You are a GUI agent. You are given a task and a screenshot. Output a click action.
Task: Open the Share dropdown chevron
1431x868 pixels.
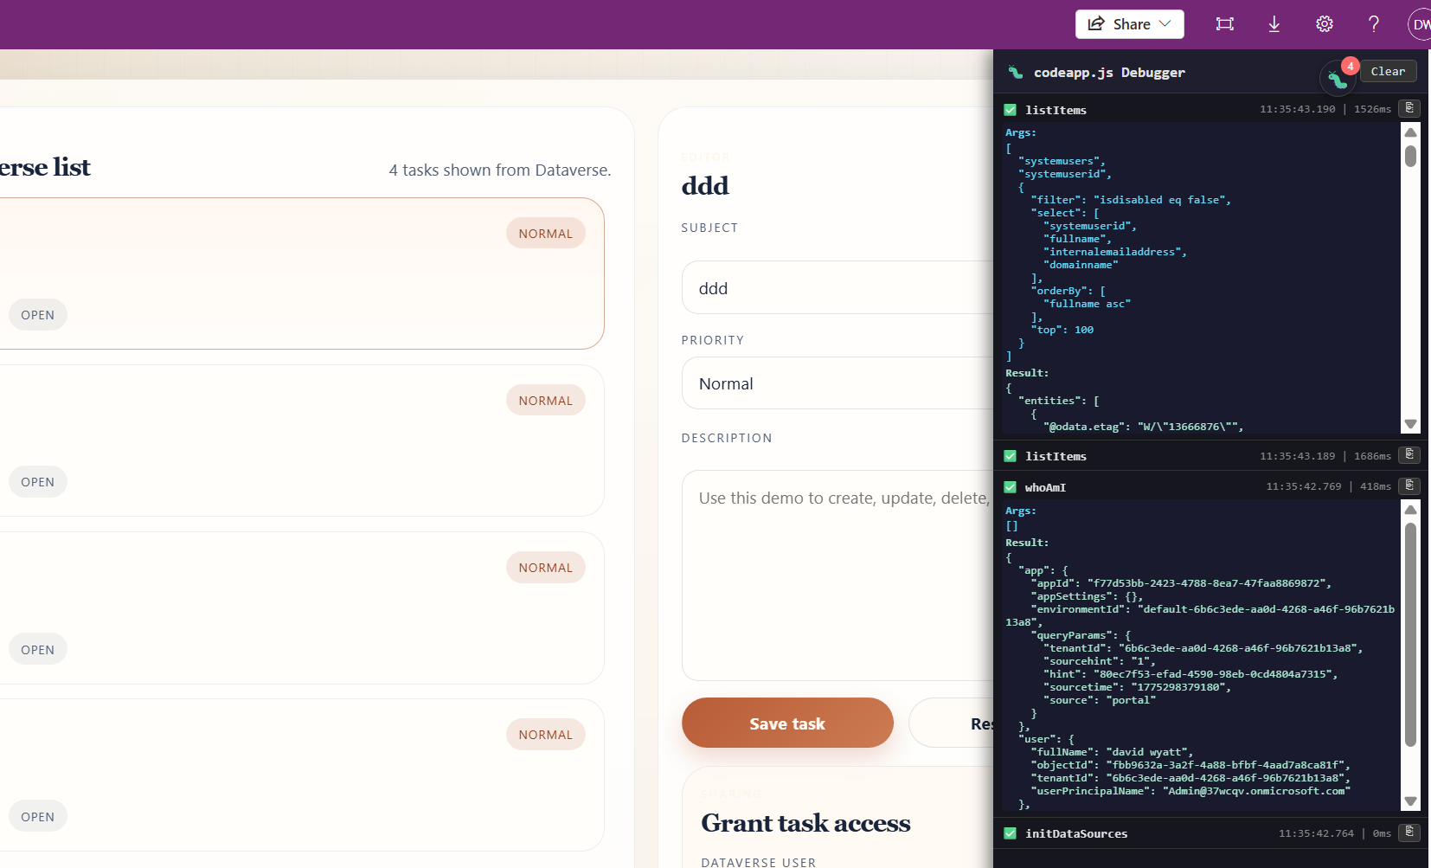pos(1164,24)
